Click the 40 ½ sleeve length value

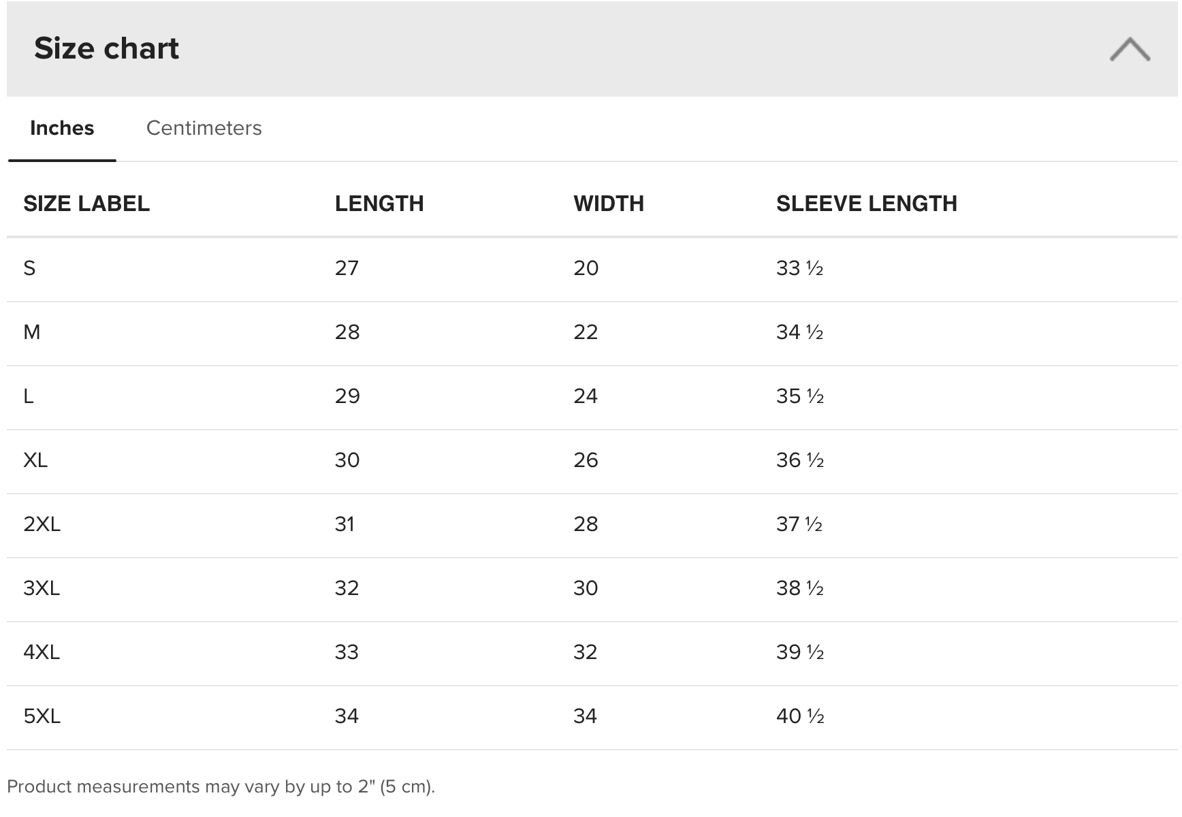(x=800, y=716)
